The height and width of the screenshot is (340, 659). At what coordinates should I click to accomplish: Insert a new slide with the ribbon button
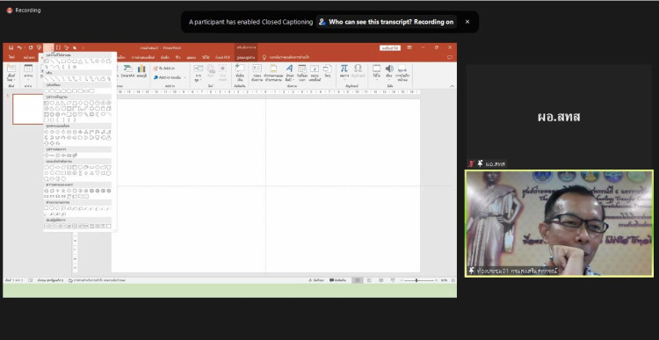11,73
